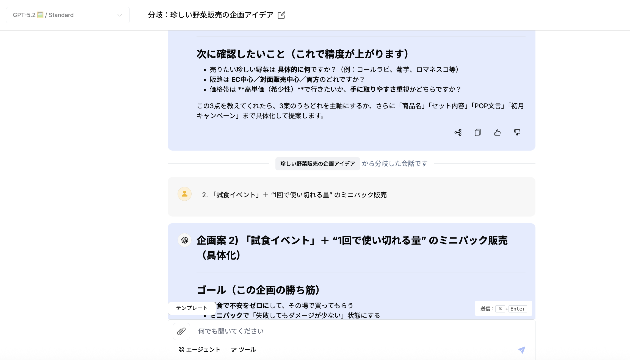630x360 pixels.
Task: Click the ChatGPT logo avatar on the answer
Action: 184,240
